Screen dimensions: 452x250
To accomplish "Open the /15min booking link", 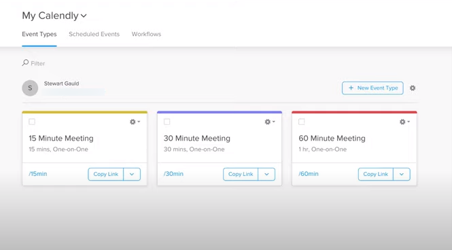I will tap(38, 174).
